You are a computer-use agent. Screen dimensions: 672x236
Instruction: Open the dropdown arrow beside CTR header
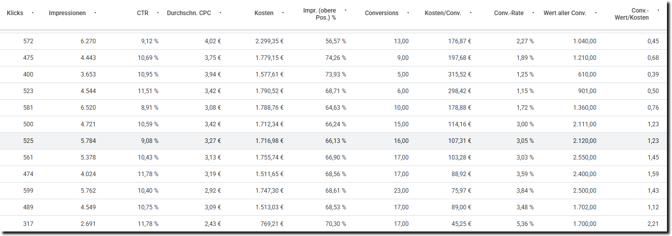click(158, 13)
